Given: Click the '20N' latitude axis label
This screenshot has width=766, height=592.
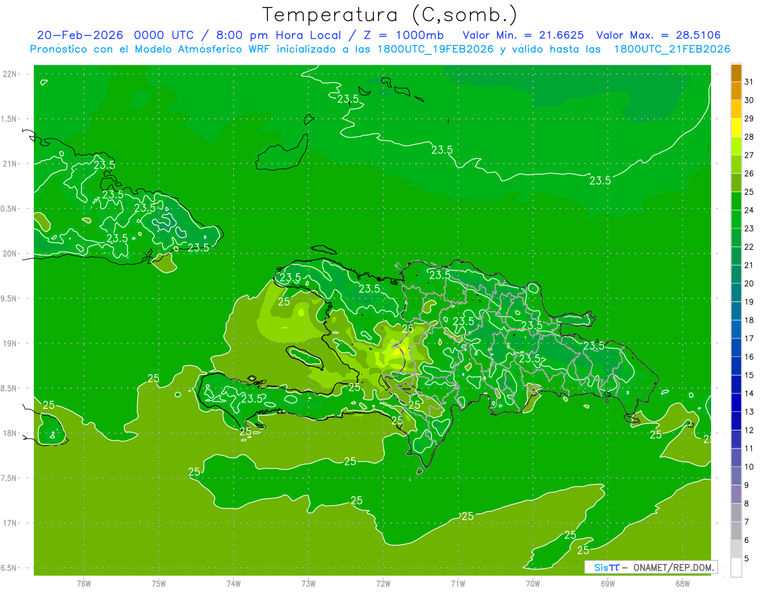Looking at the screenshot, I should tap(10, 254).
